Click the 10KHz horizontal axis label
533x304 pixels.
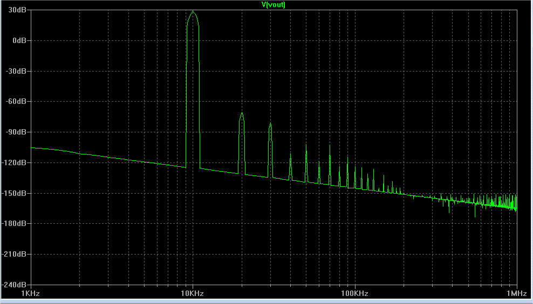click(x=193, y=293)
